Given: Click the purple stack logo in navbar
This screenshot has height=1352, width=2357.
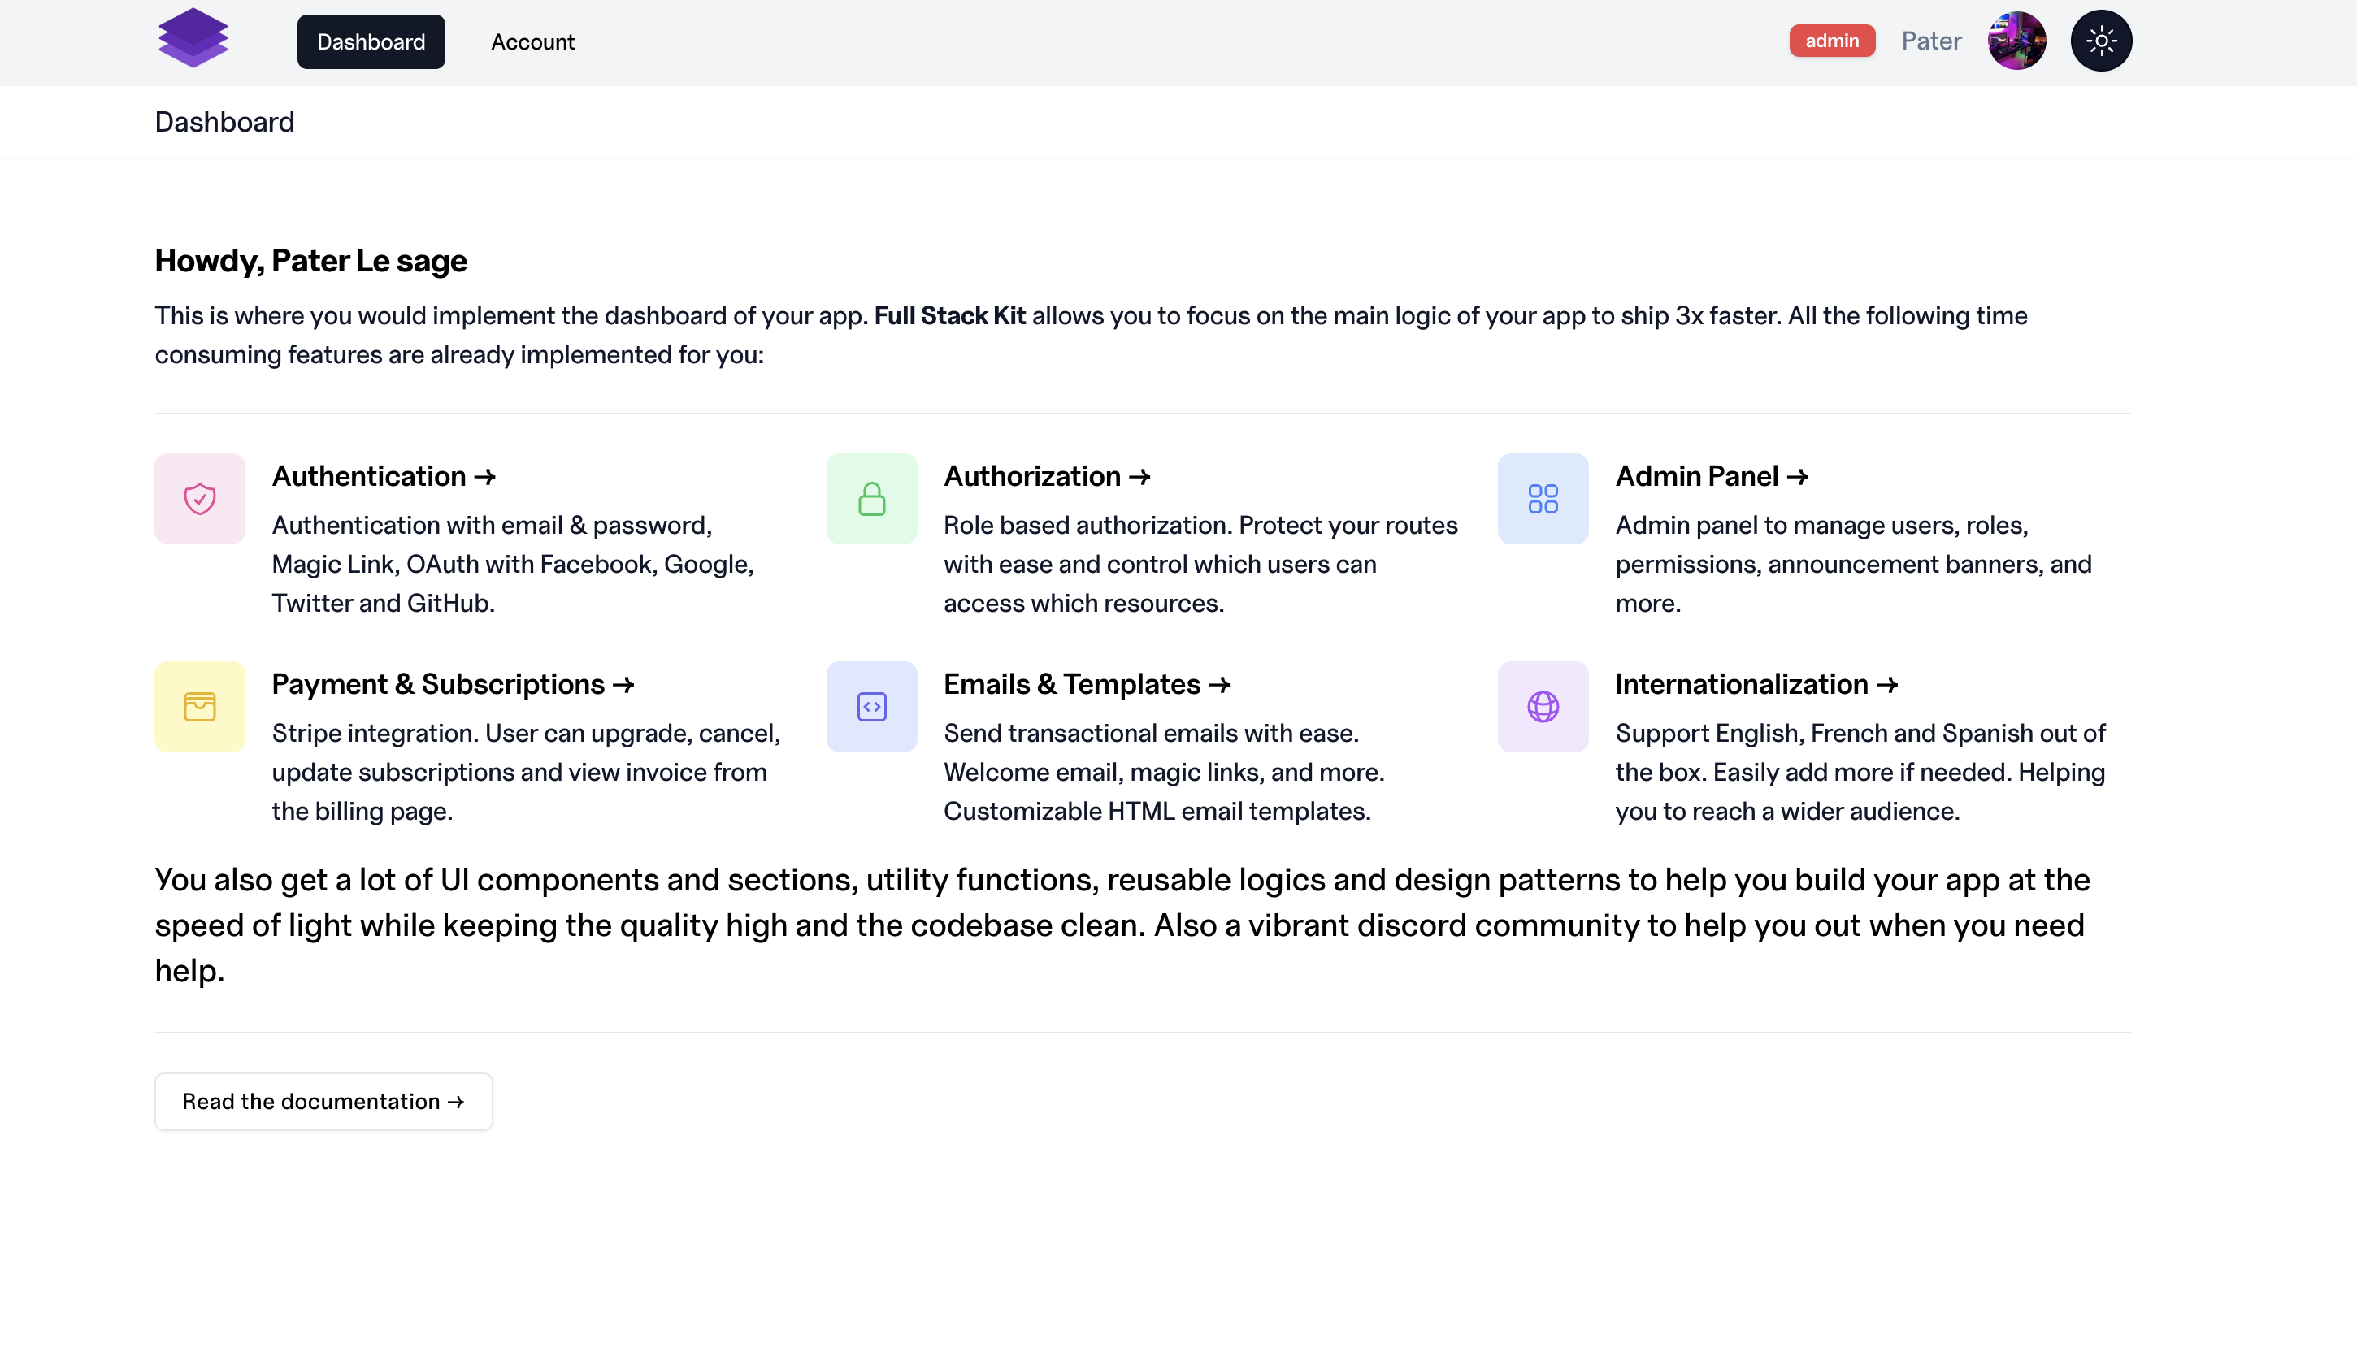Looking at the screenshot, I should pyautogui.click(x=194, y=42).
